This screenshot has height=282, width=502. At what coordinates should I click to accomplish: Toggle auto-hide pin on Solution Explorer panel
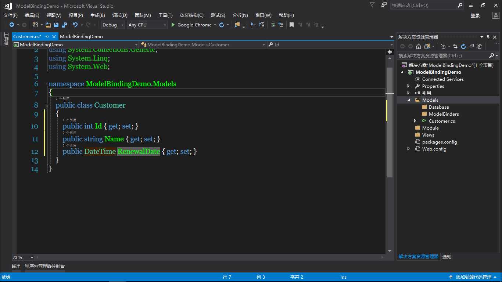click(x=488, y=37)
